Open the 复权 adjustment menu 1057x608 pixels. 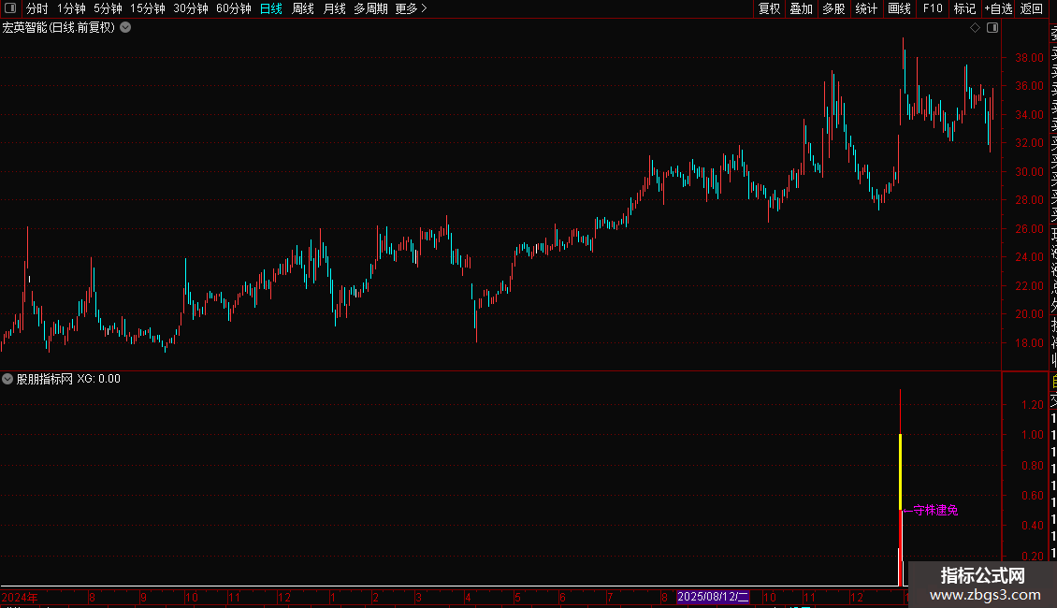point(769,8)
